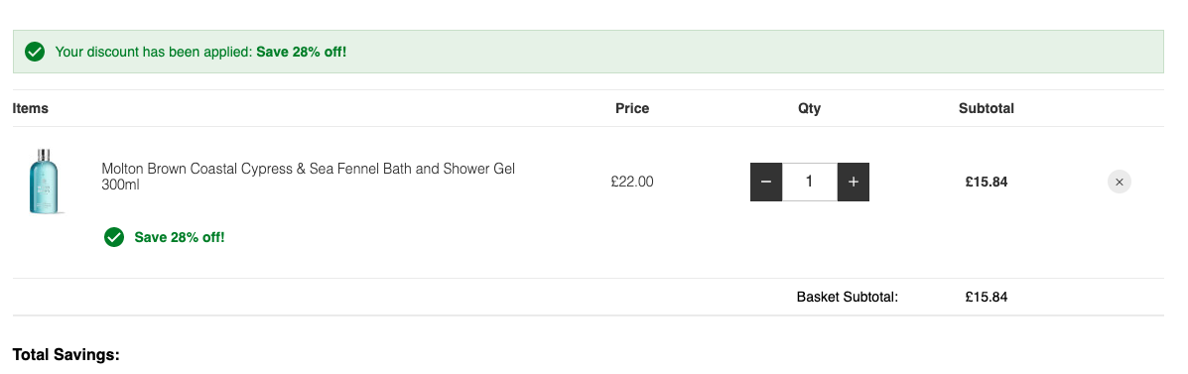
Task: Click the quantity input field showing 1
Action: coord(810,182)
